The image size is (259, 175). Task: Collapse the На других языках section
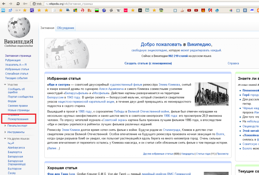click(18, 139)
